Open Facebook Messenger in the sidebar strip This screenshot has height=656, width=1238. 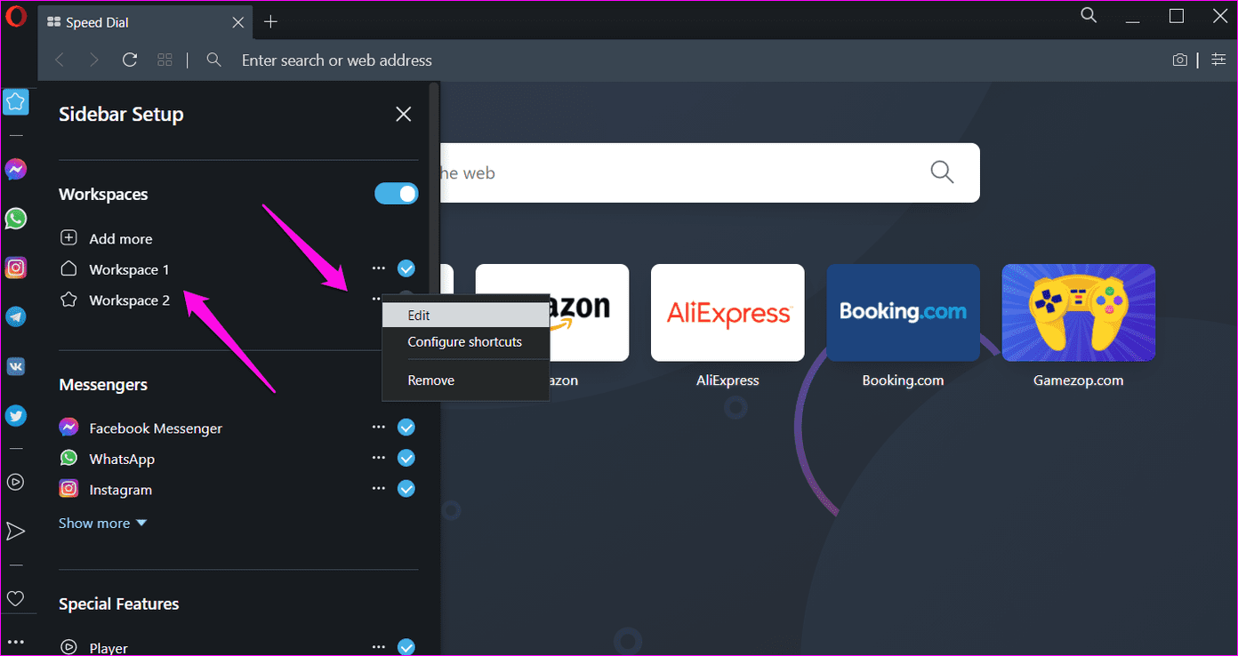point(16,169)
